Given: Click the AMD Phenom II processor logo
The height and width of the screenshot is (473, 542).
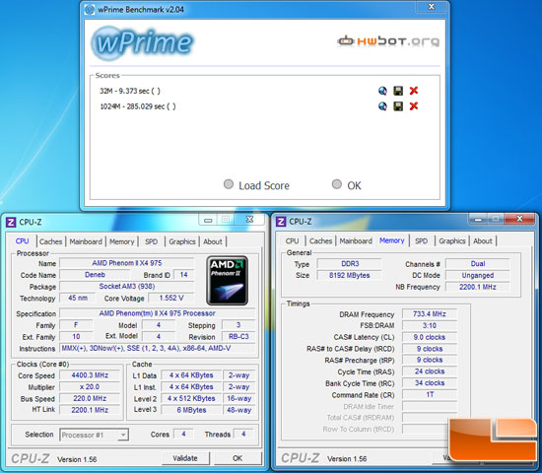Looking at the screenshot, I should pyautogui.click(x=227, y=281).
